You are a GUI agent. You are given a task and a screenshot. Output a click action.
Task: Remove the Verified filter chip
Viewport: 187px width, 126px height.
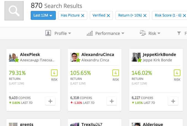(108, 16)
